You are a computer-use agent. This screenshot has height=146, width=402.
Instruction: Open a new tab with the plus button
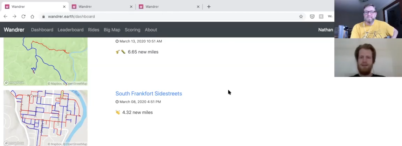click(x=209, y=7)
